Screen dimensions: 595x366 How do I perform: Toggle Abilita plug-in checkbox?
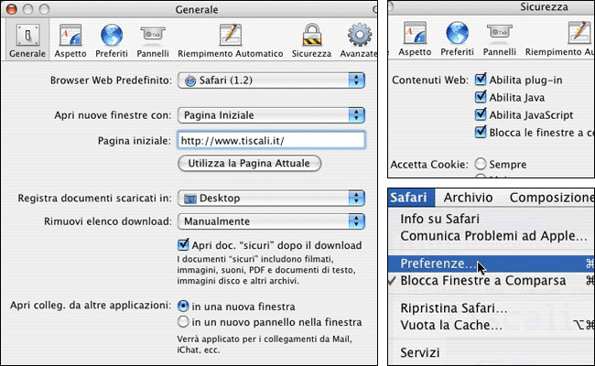481,80
